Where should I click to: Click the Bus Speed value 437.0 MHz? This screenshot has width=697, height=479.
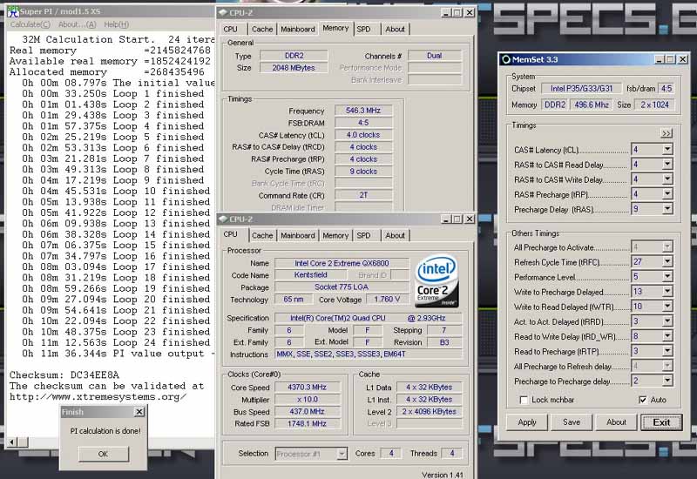308,411
